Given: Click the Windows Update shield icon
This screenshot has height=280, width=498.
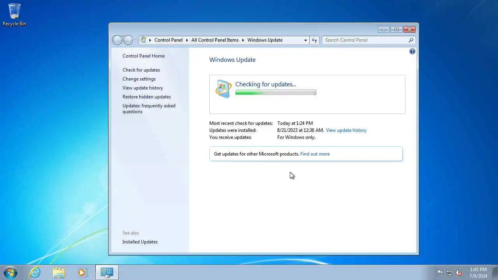Looking at the screenshot, I should click(224, 89).
